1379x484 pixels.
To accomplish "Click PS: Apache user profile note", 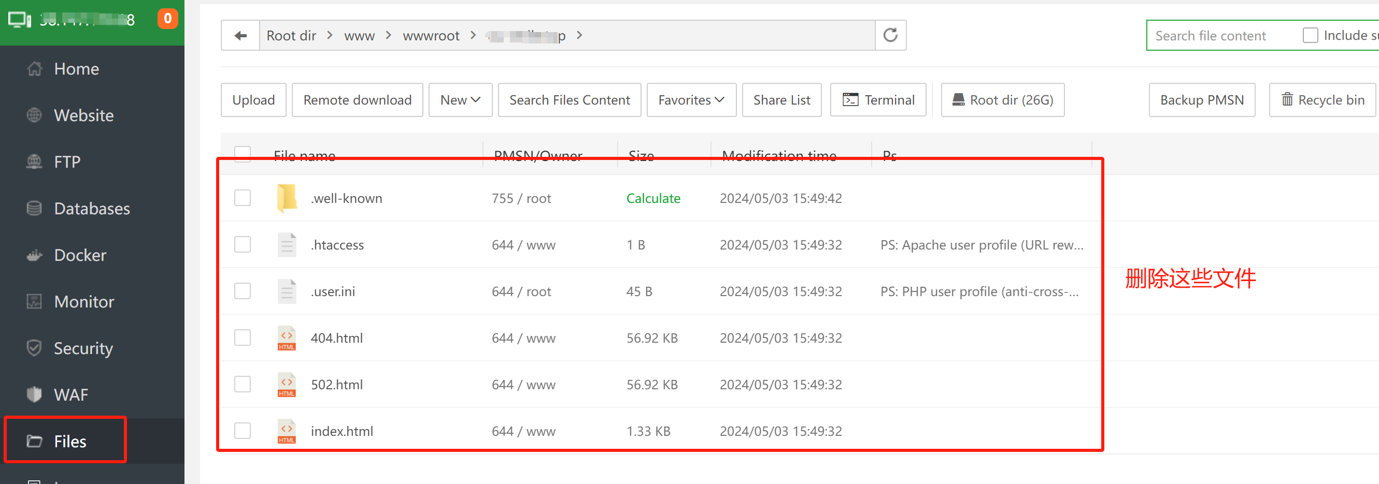I will pos(982,245).
